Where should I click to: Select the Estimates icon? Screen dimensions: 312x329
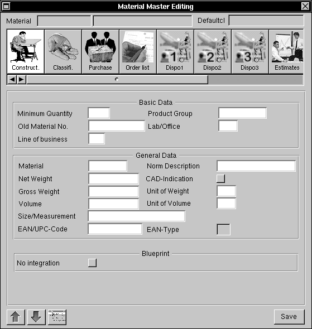[x=286, y=52]
